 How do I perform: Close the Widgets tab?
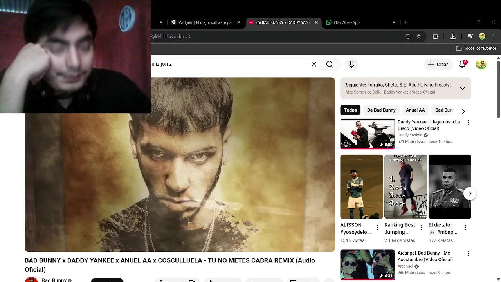(239, 22)
